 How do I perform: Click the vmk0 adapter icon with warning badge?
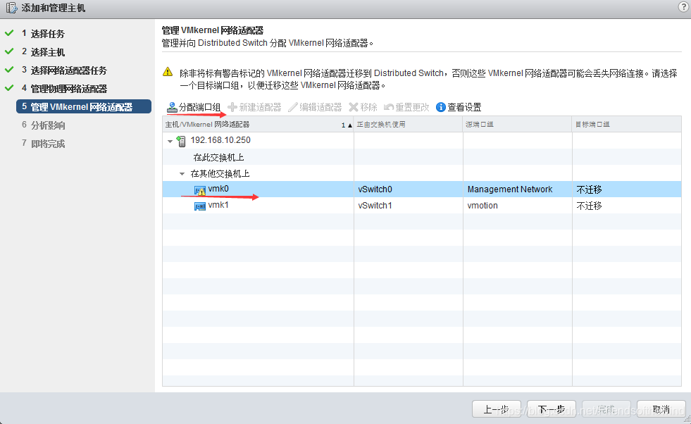pos(199,190)
